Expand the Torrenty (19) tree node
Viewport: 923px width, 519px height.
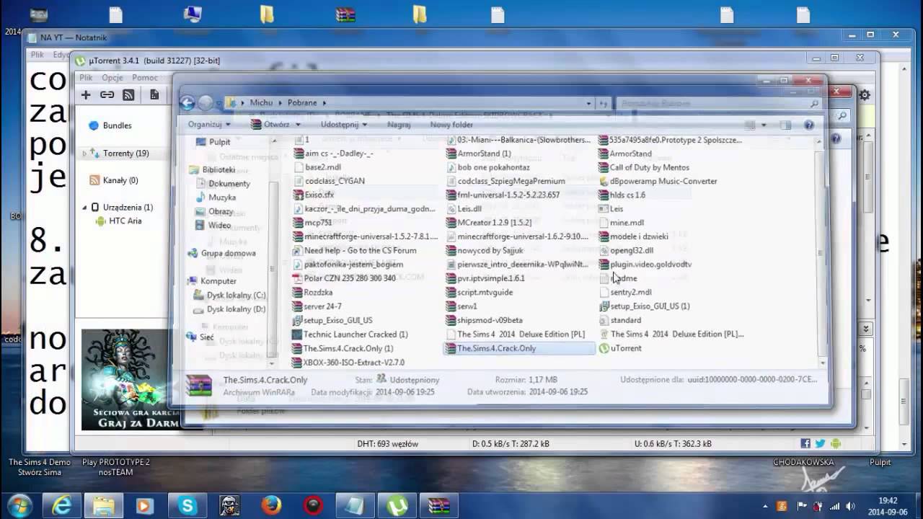click(84, 154)
